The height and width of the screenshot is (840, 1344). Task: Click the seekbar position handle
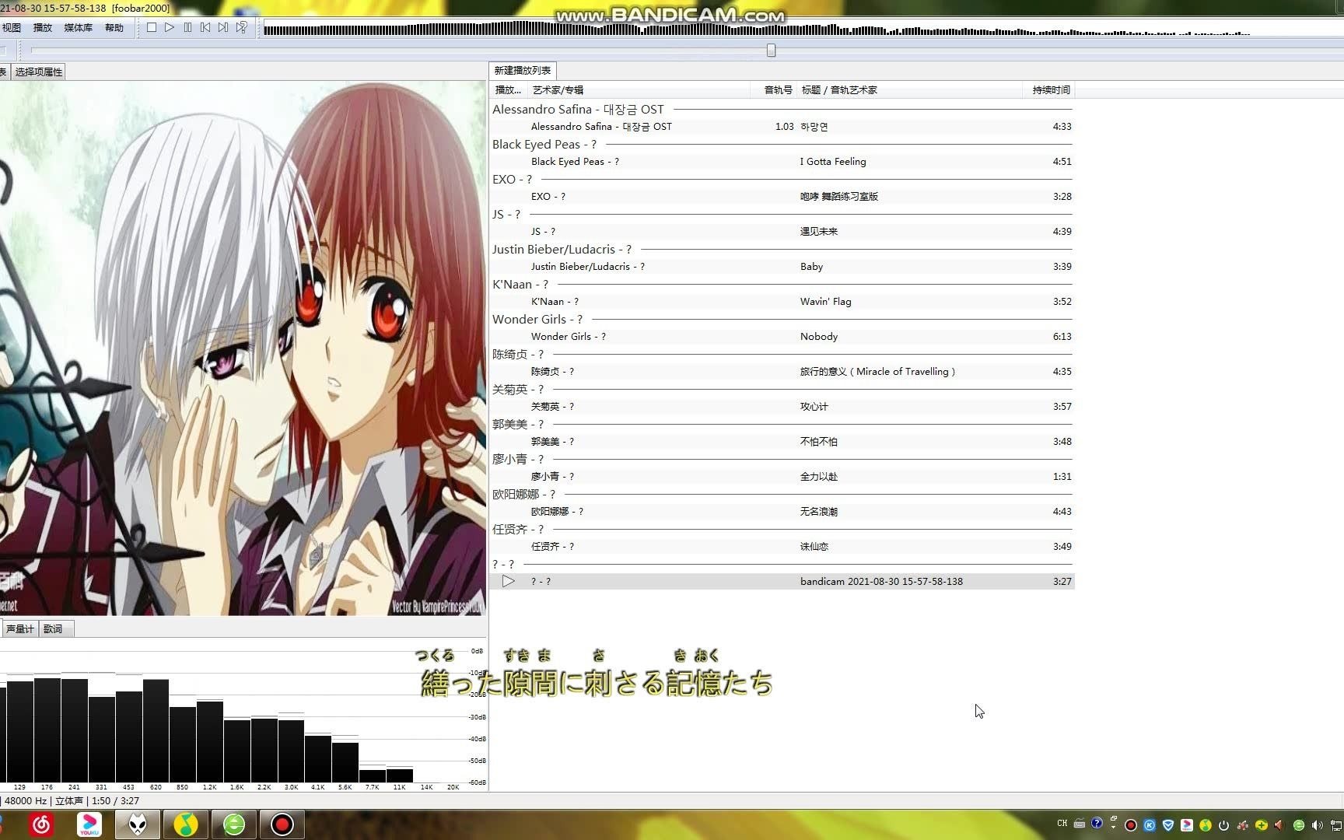click(771, 50)
